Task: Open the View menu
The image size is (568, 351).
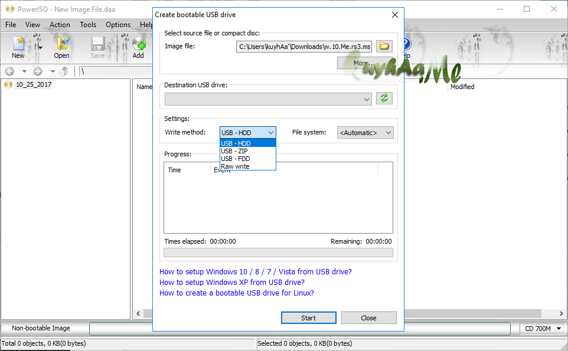Action: click(32, 25)
